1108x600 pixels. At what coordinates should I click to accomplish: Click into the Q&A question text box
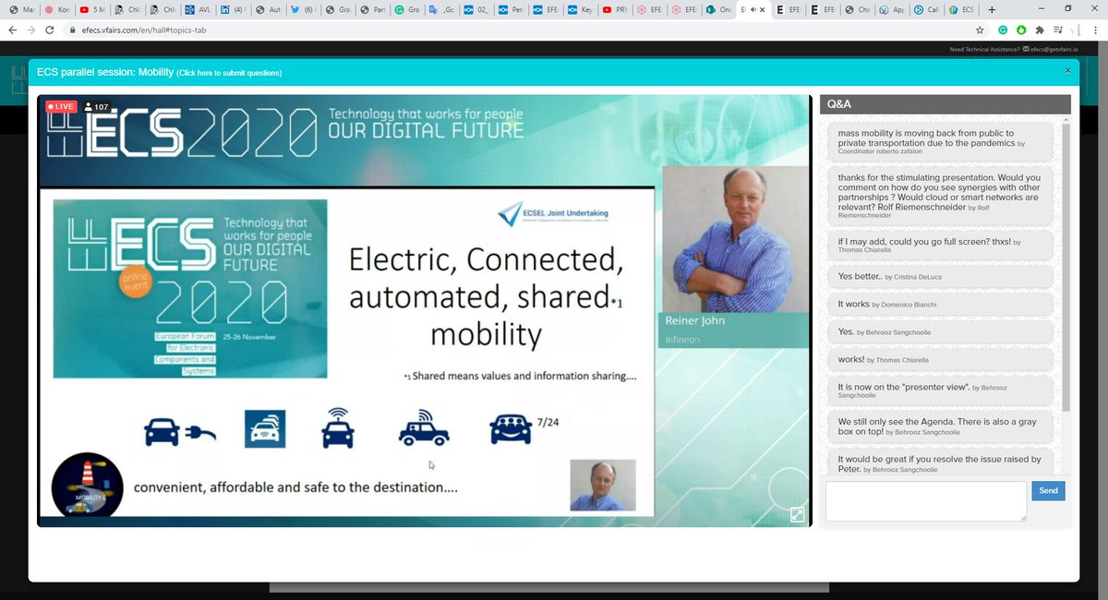pos(926,501)
